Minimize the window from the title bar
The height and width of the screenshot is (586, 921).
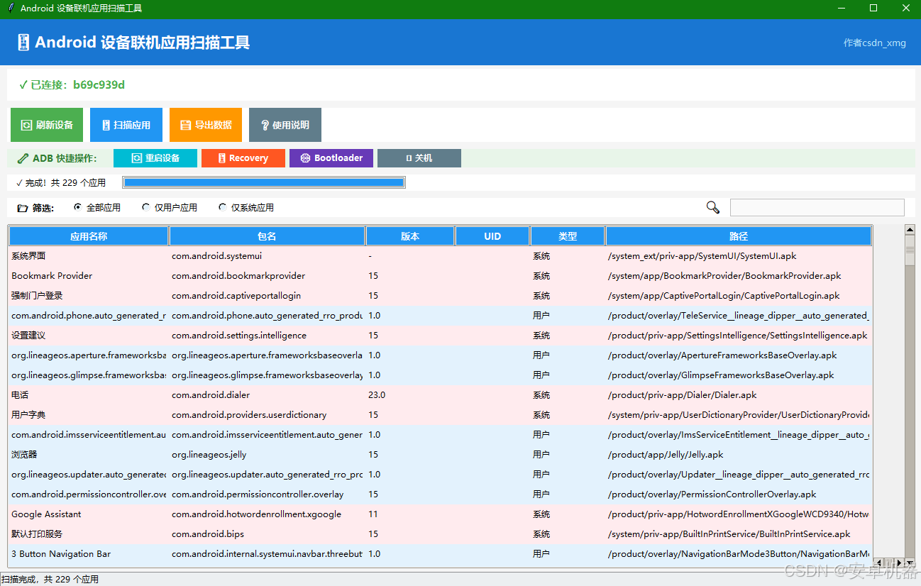point(842,9)
